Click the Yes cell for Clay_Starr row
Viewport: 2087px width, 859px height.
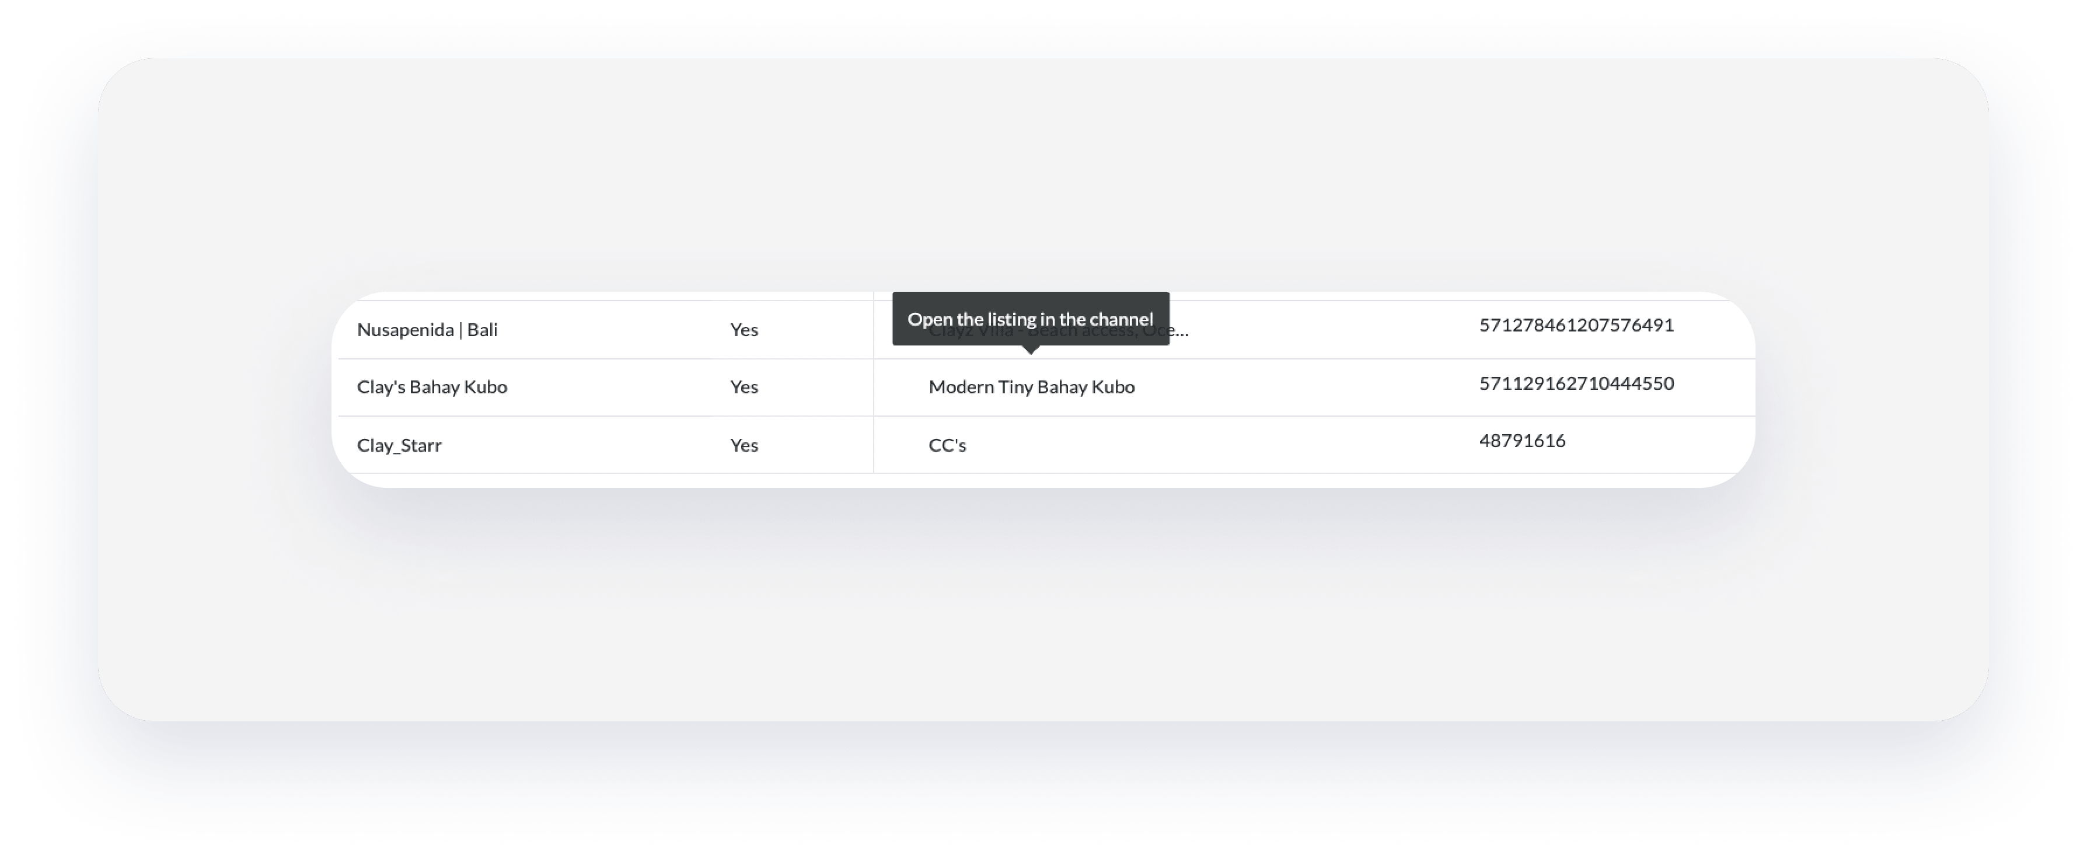743,445
